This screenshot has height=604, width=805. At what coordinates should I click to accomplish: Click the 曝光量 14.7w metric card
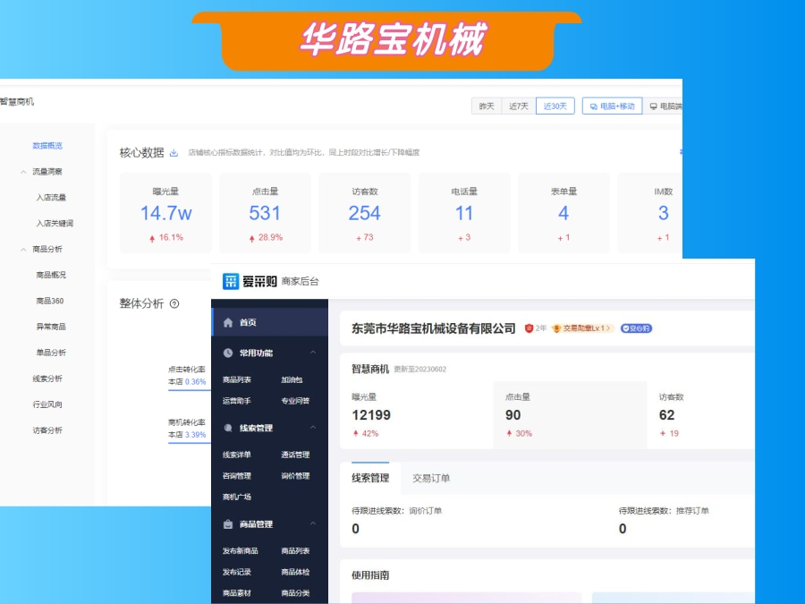click(165, 209)
